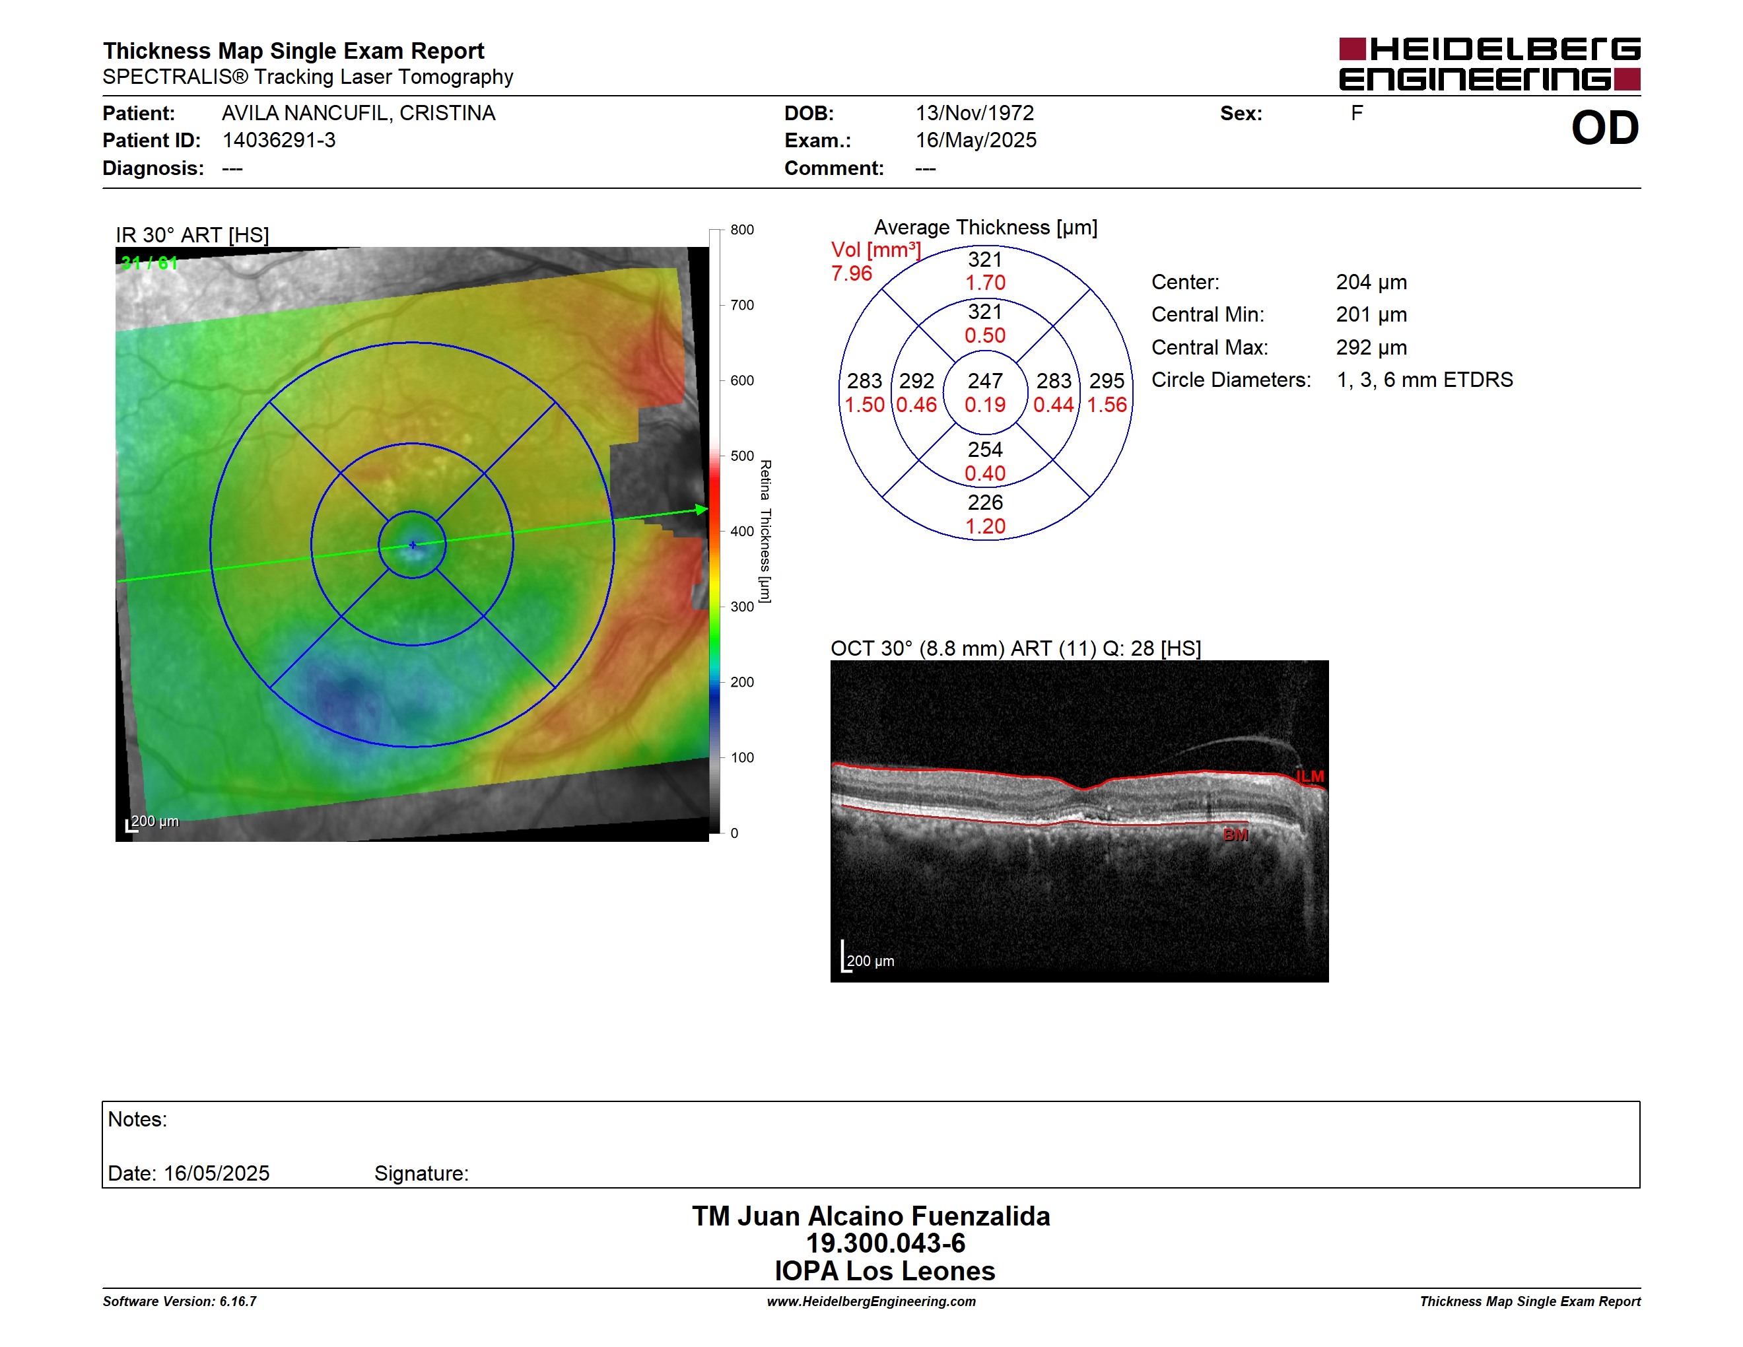Click the 200 µm scale marker in OCT scan
Screen dimensions: 1743x1347
(868, 957)
